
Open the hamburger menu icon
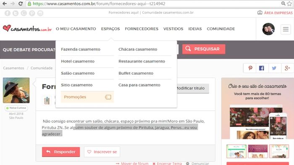tap(286, 29)
